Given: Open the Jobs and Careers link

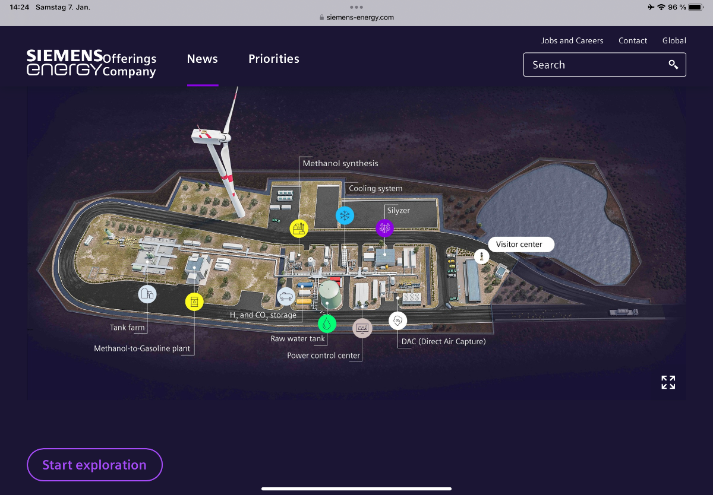Looking at the screenshot, I should click(x=572, y=40).
